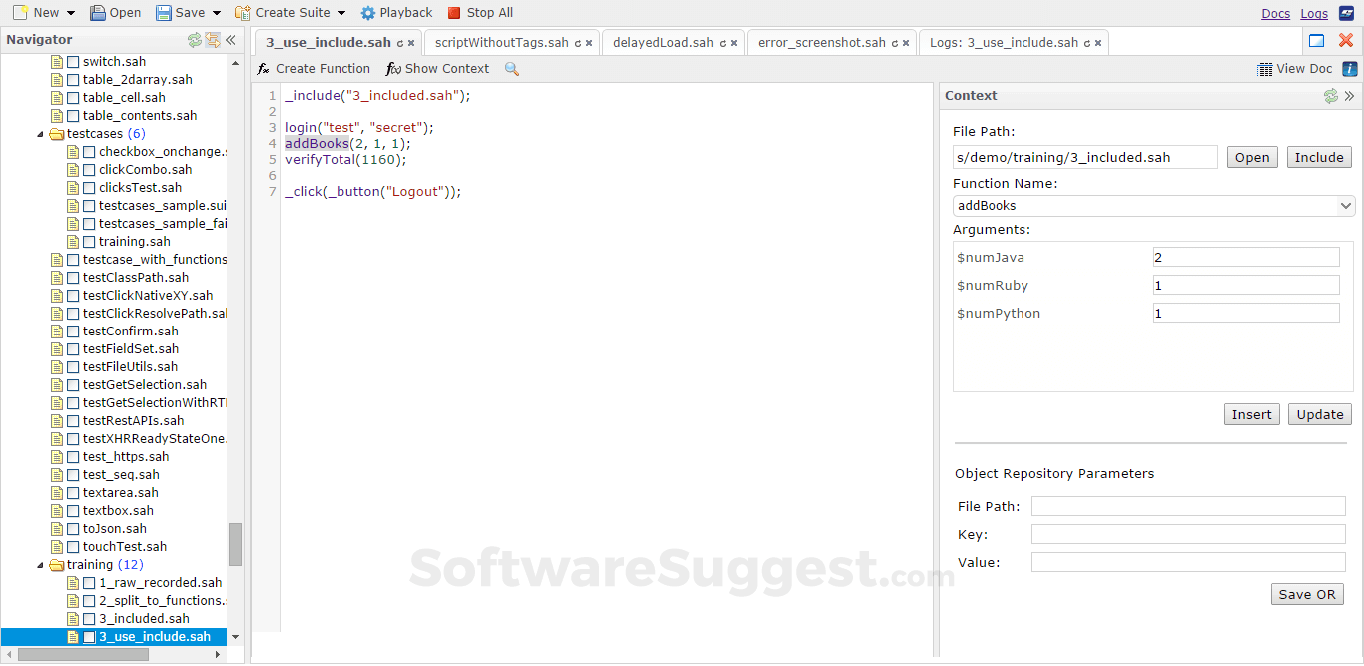Refresh the Navigator panel

point(195,40)
